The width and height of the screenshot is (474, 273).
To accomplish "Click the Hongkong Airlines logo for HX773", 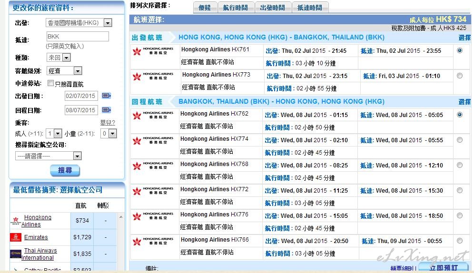I will point(153,76).
